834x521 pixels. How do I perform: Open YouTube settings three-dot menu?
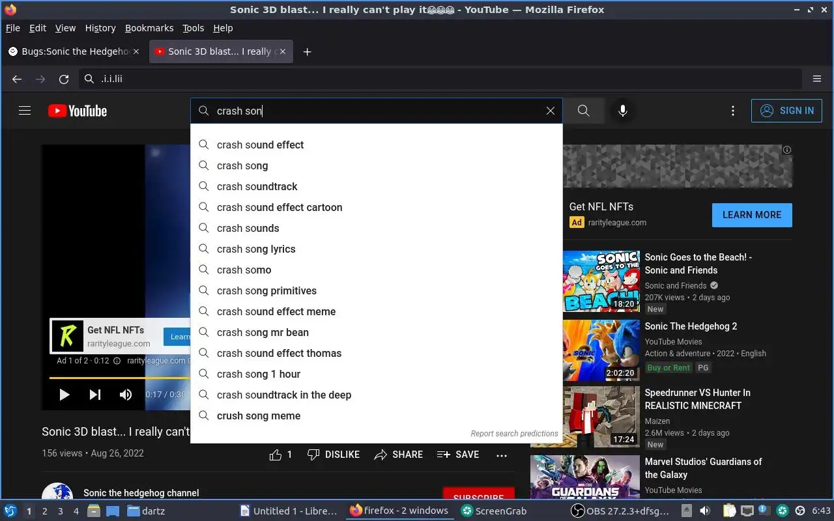(x=733, y=111)
